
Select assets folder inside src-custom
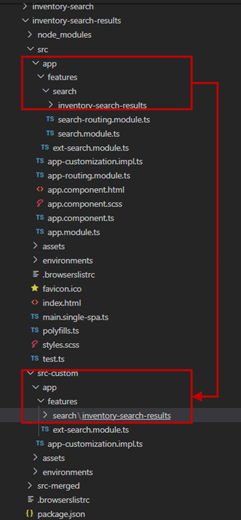tap(54, 458)
